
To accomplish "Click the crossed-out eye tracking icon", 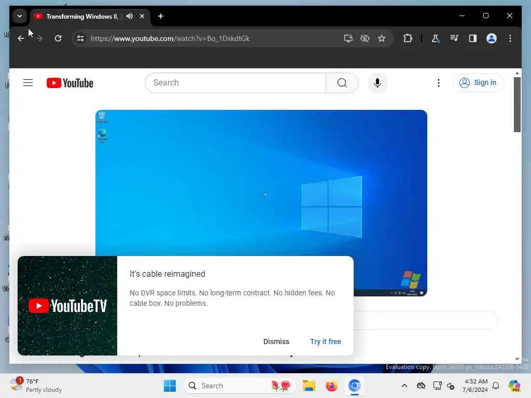I will (x=365, y=38).
